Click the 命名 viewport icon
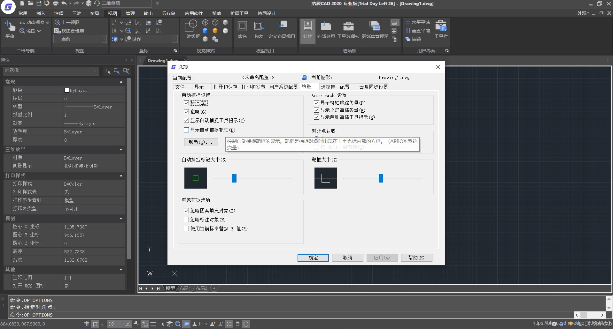The height and width of the screenshot is (329, 613). tap(242, 26)
